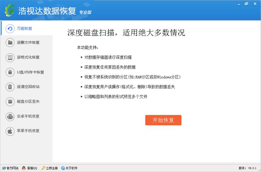Restore down the application window
The width and height of the screenshot is (261, 172).
[246, 4]
